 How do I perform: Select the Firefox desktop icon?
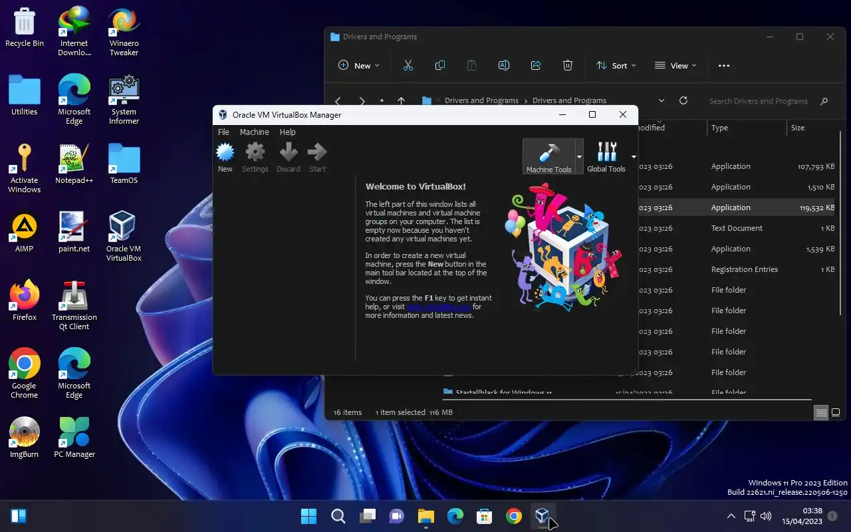point(25,301)
